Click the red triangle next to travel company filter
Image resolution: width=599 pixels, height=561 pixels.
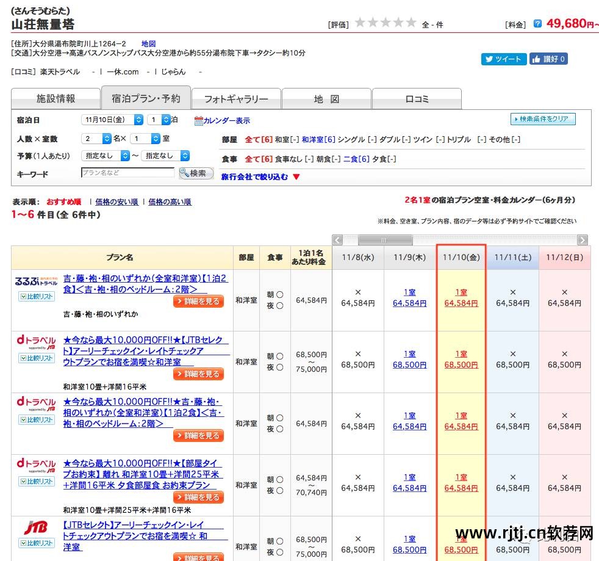click(296, 176)
